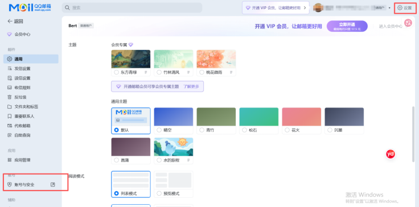Click the 反垃圾 trash icon
The image size is (419, 207).
(10, 97)
